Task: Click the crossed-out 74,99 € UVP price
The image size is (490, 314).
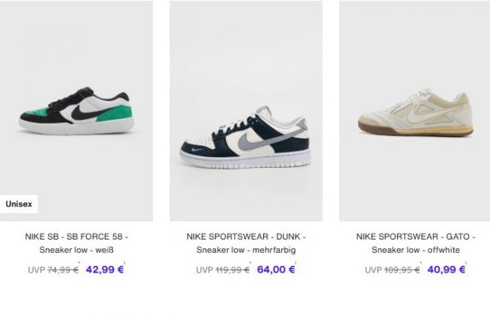Action: click(63, 270)
